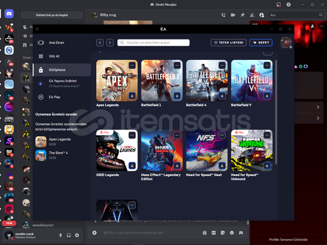Open Discord inbox icon in title bar
The width and height of the screenshot is (327, 245).
tap(279, 5)
